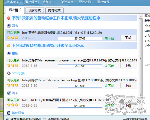Click the date 2012-6-3
The height and width of the screenshot is (120, 150).
(x=29, y=38)
